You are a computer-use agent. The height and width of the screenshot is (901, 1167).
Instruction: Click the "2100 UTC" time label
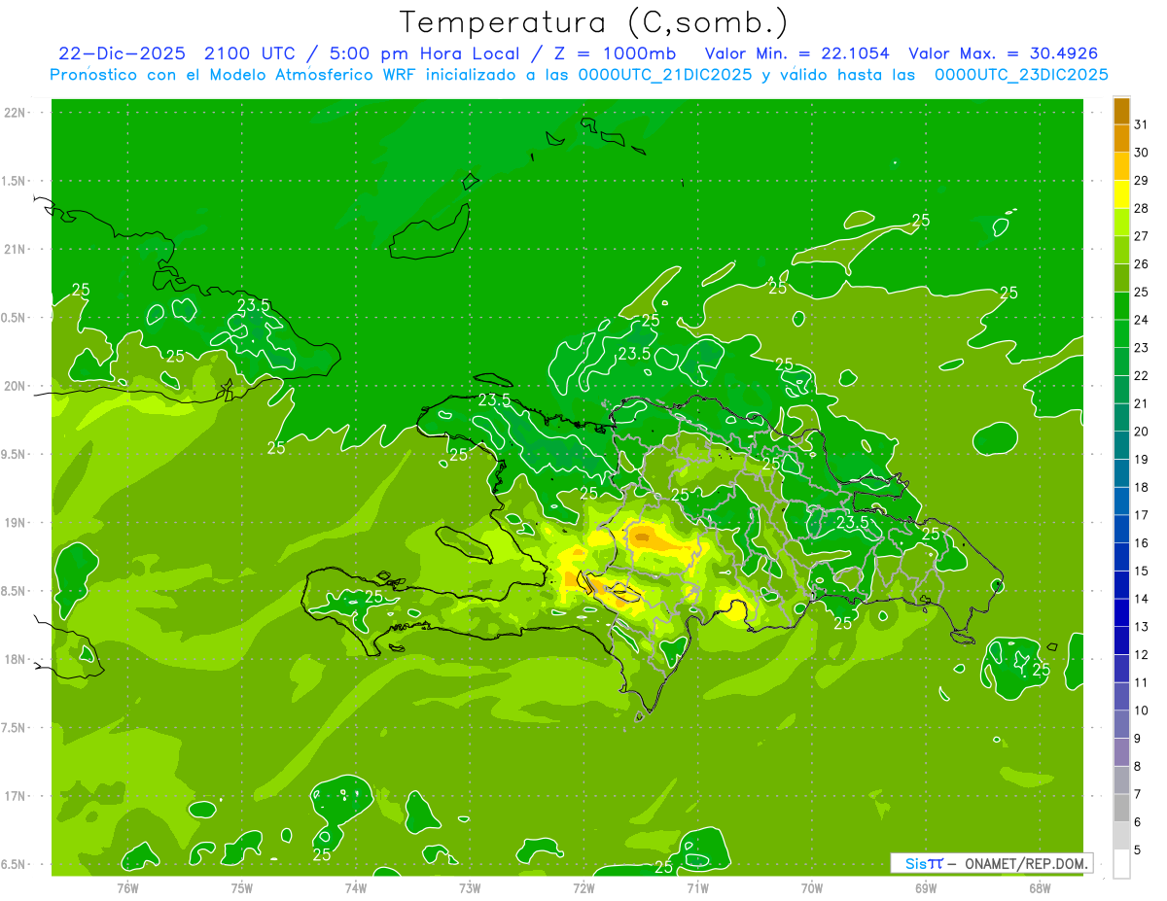[248, 53]
